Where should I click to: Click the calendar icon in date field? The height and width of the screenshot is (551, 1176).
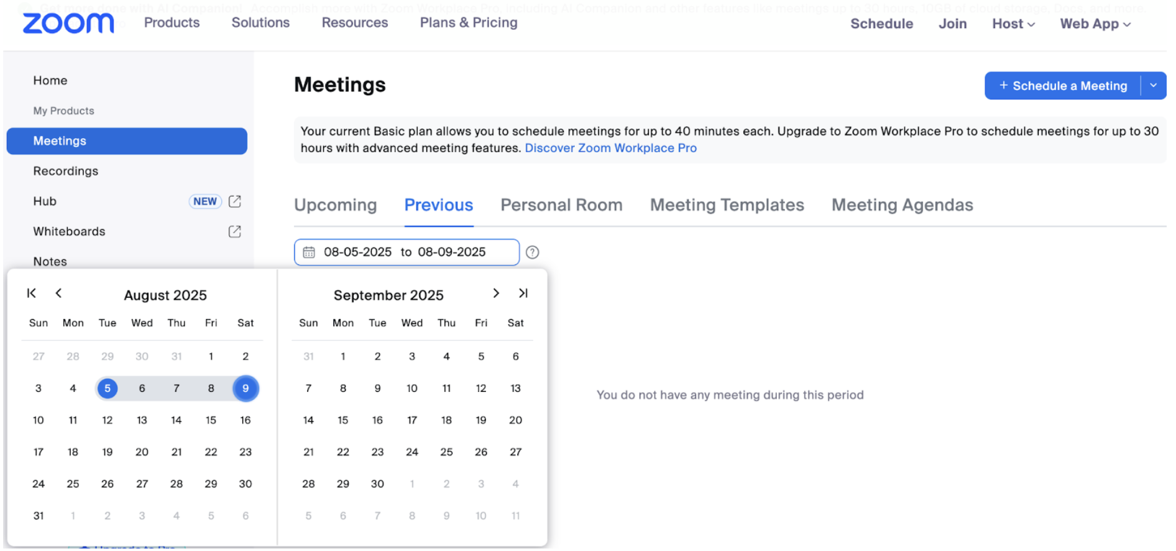pos(309,252)
